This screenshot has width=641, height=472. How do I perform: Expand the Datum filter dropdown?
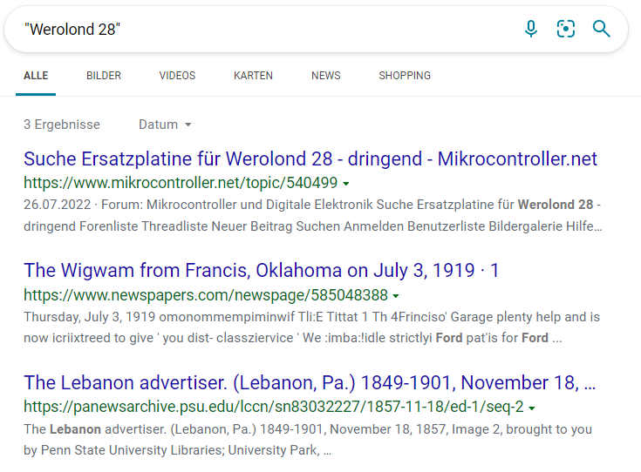pyautogui.click(x=165, y=125)
